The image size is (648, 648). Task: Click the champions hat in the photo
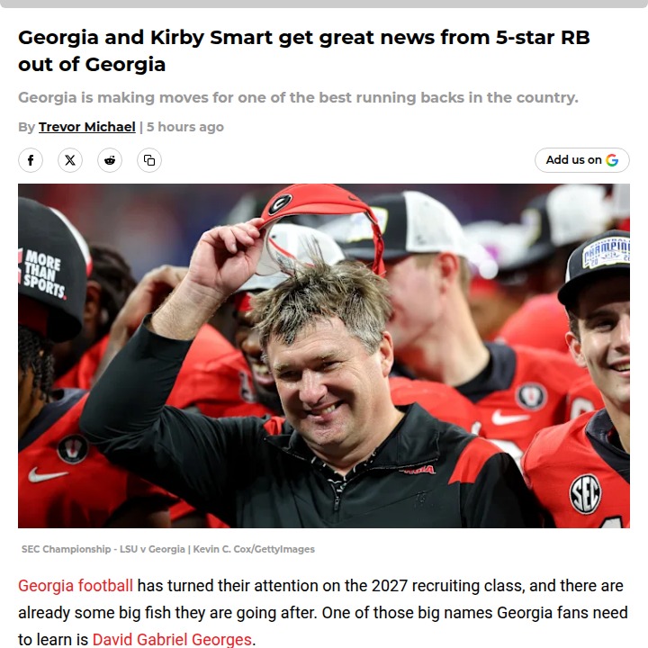tap(595, 268)
